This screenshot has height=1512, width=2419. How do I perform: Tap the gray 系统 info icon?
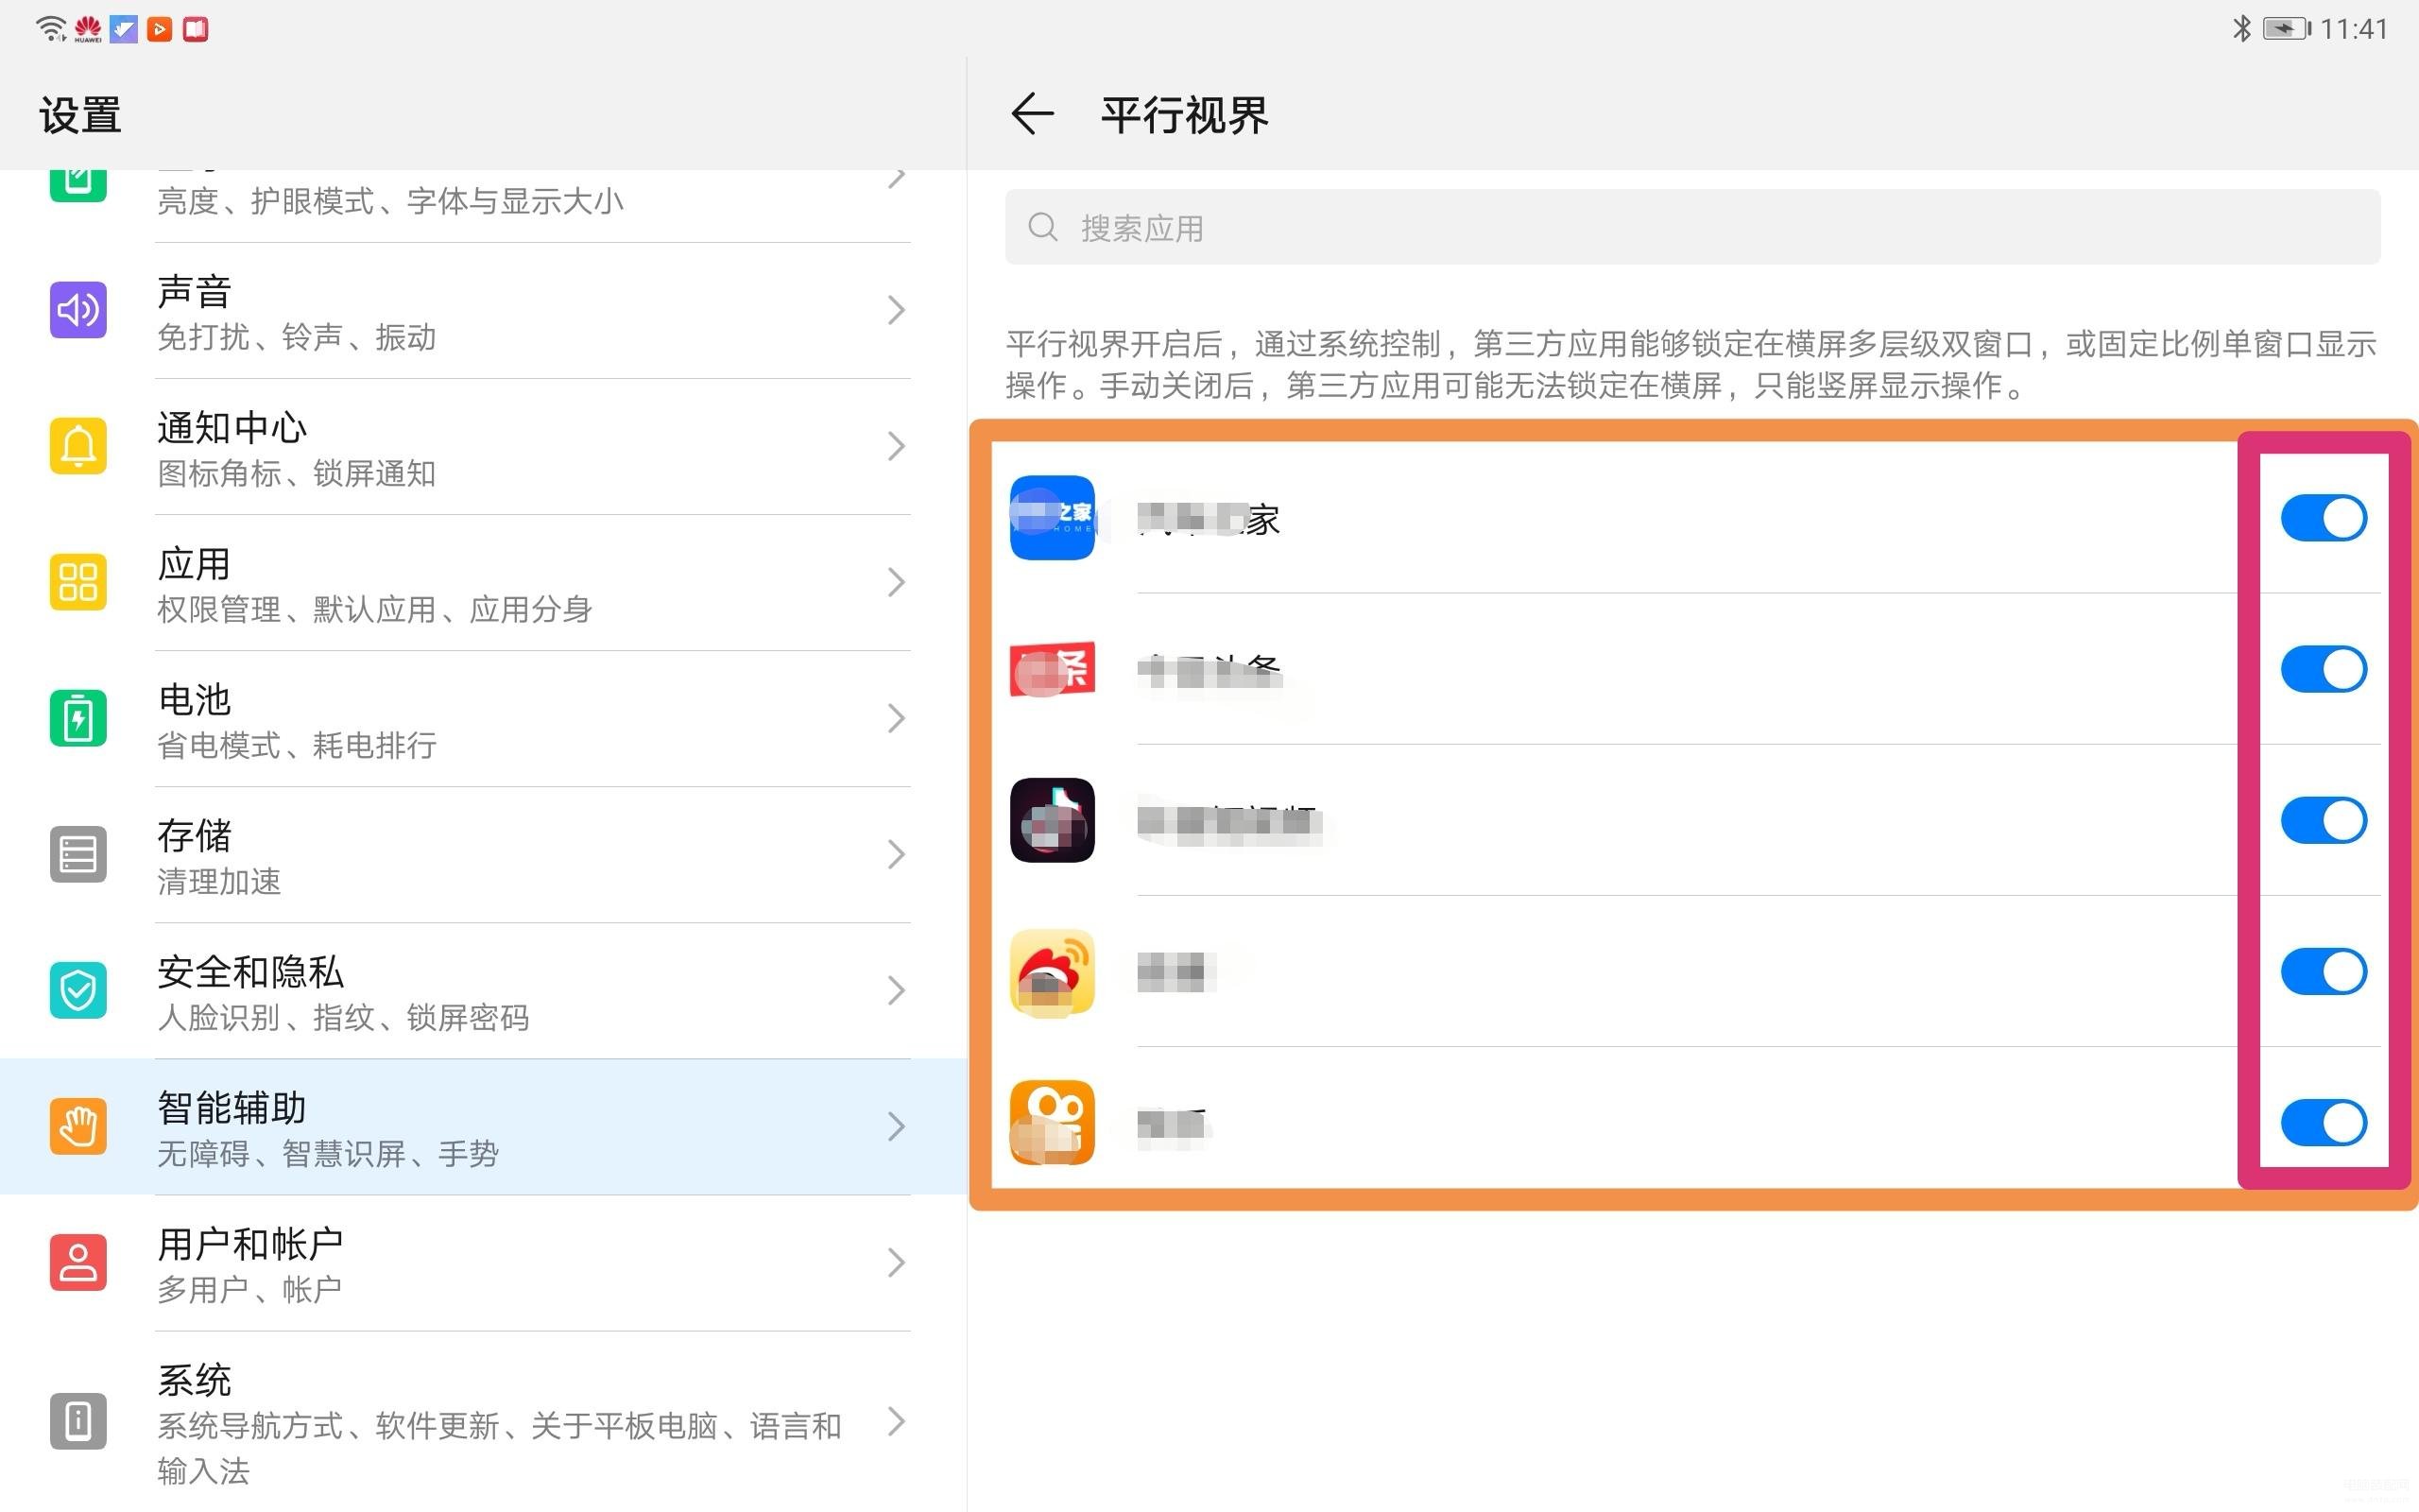point(78,1421)
